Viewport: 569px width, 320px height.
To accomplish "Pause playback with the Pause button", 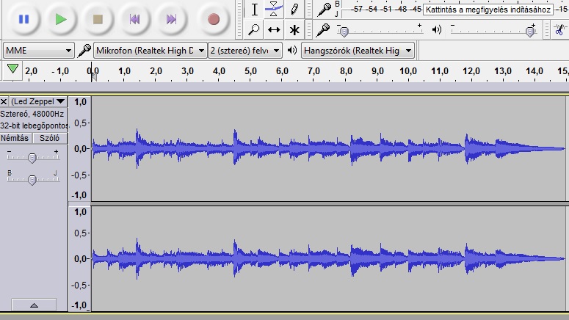I will tap(23, 19).
